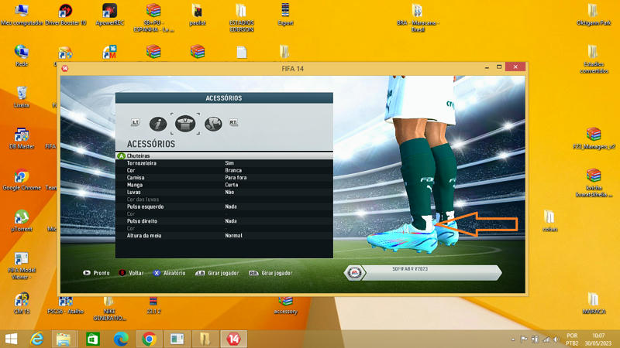Select the Tornozeleira option row

pyautogui.click(x=224, y=163)
